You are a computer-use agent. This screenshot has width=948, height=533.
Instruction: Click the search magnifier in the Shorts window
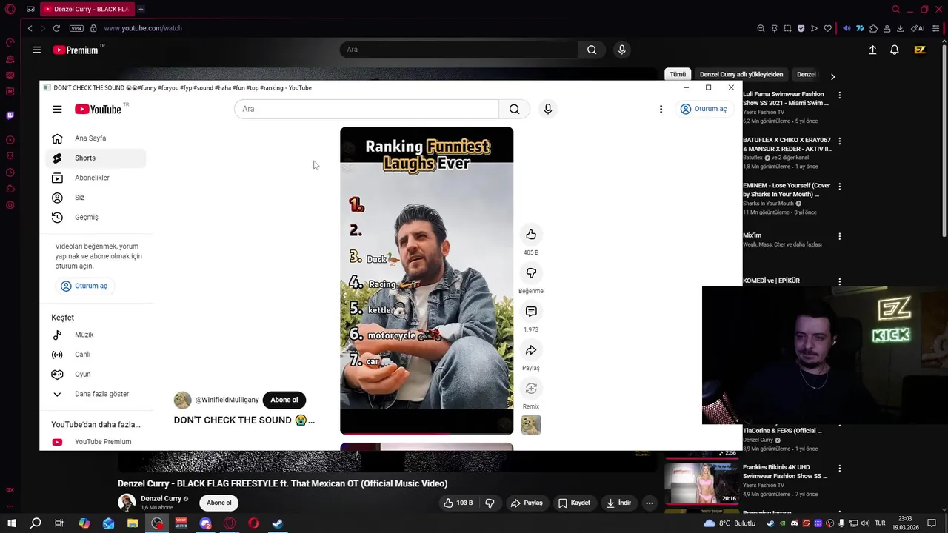point(514,109)
